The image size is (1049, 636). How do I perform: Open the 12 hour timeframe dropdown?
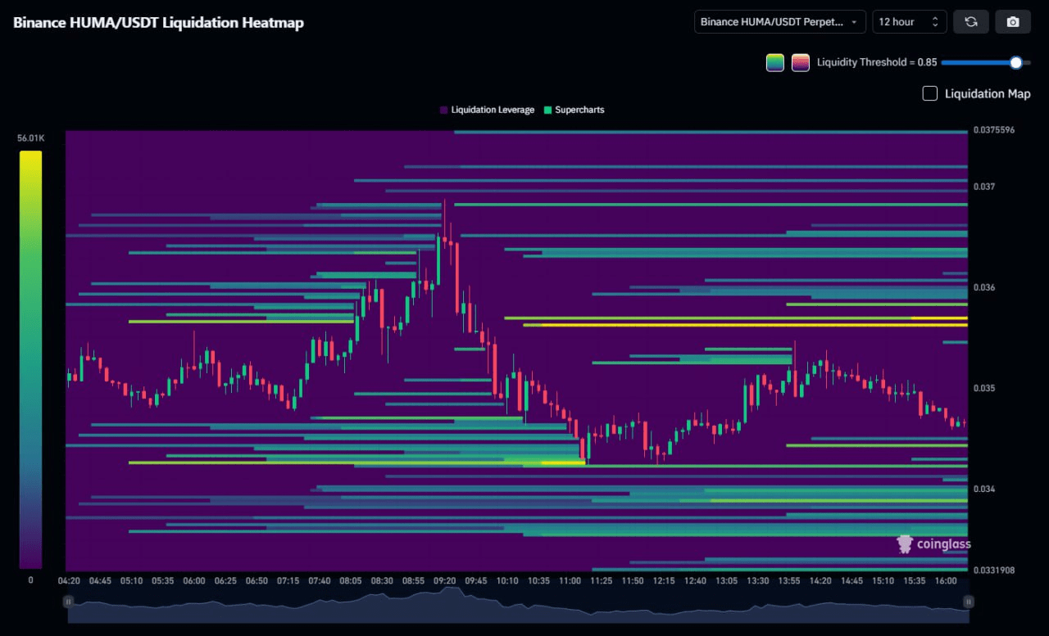click(910, 22)
